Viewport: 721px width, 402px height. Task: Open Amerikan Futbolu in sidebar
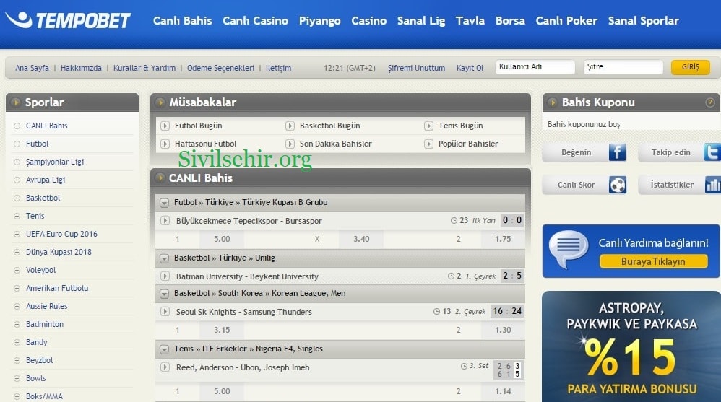[x=57, y=288]
